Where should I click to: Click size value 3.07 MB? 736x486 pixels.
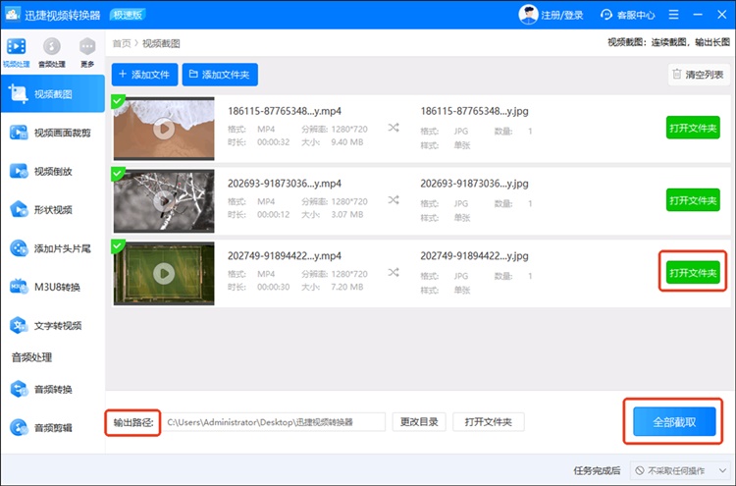tap(346, 215)
